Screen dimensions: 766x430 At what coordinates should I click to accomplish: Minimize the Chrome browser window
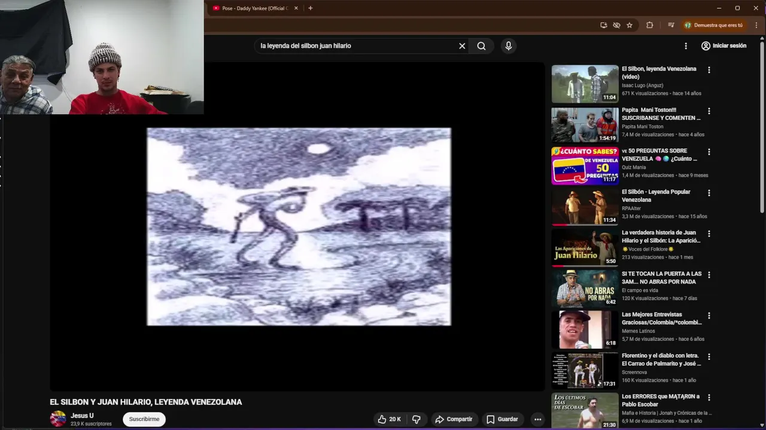point(719,8)
